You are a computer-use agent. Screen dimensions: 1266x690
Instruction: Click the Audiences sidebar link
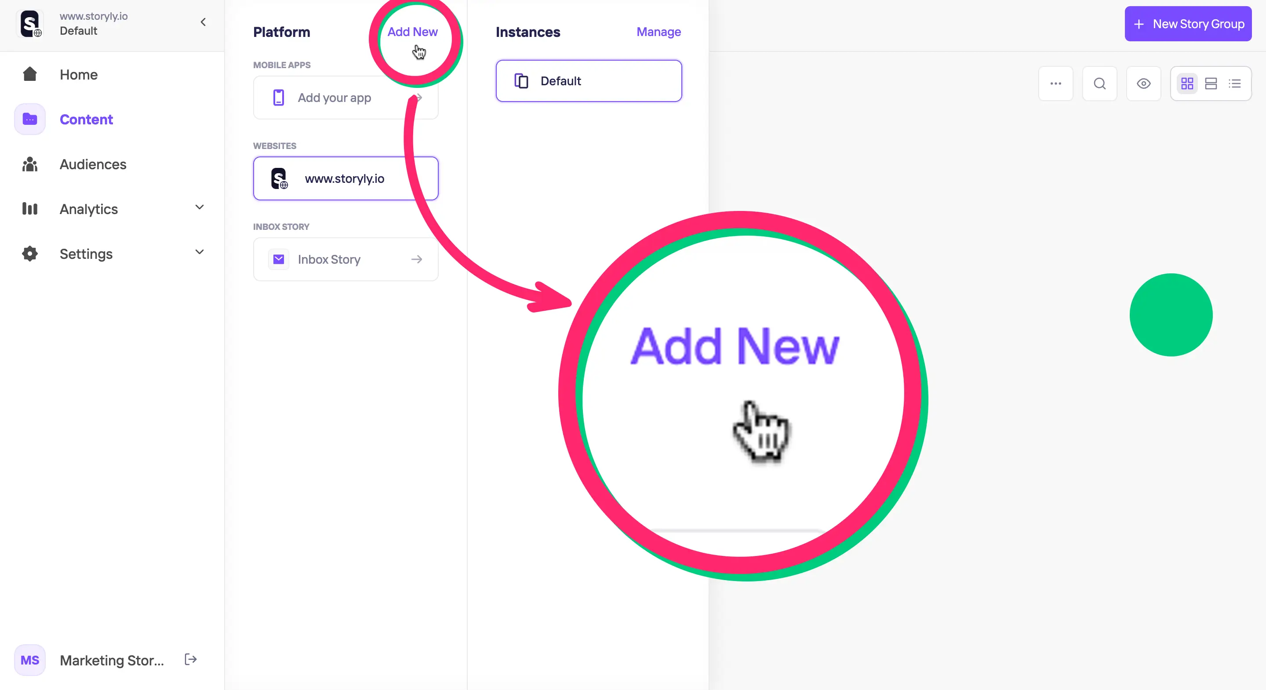(x=93, y=164)
